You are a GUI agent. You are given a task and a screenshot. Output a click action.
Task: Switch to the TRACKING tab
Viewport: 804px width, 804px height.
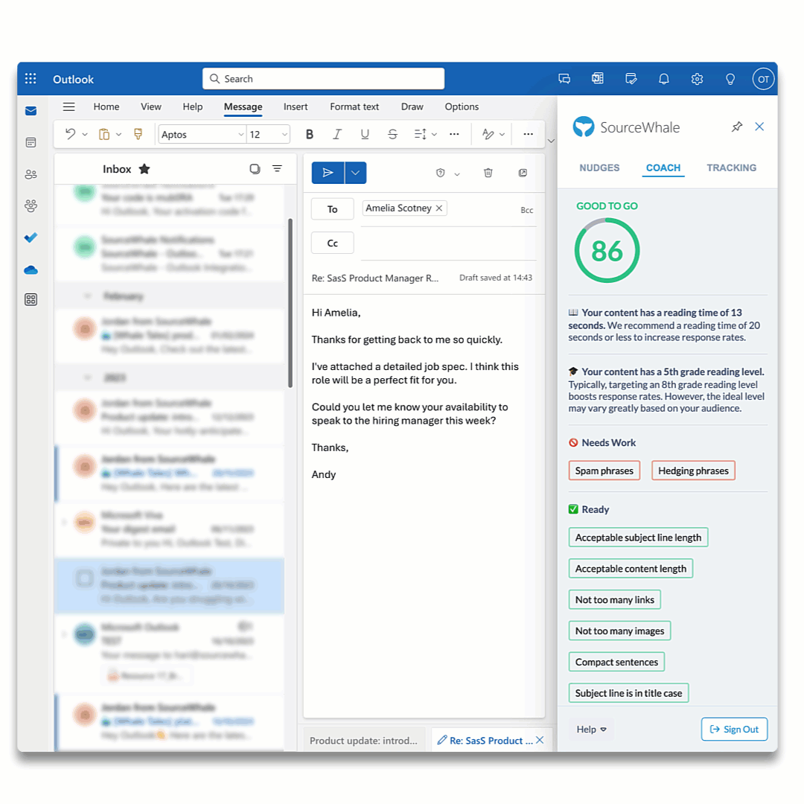[x=731, y=167]
